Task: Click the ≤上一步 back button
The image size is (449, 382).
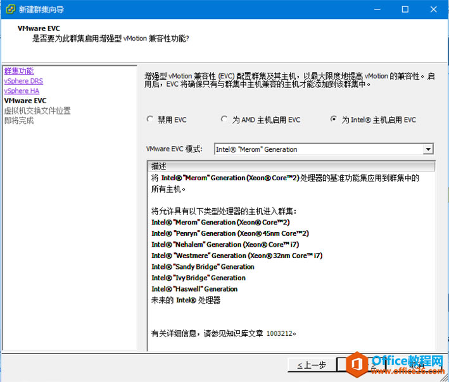Action: pyautogui.click(x=312, y=365)
